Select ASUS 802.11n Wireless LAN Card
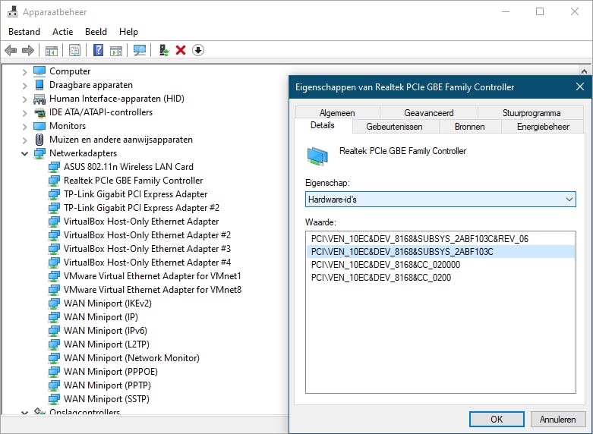Screen dimensions: 593x434 (x=128, y=167)
